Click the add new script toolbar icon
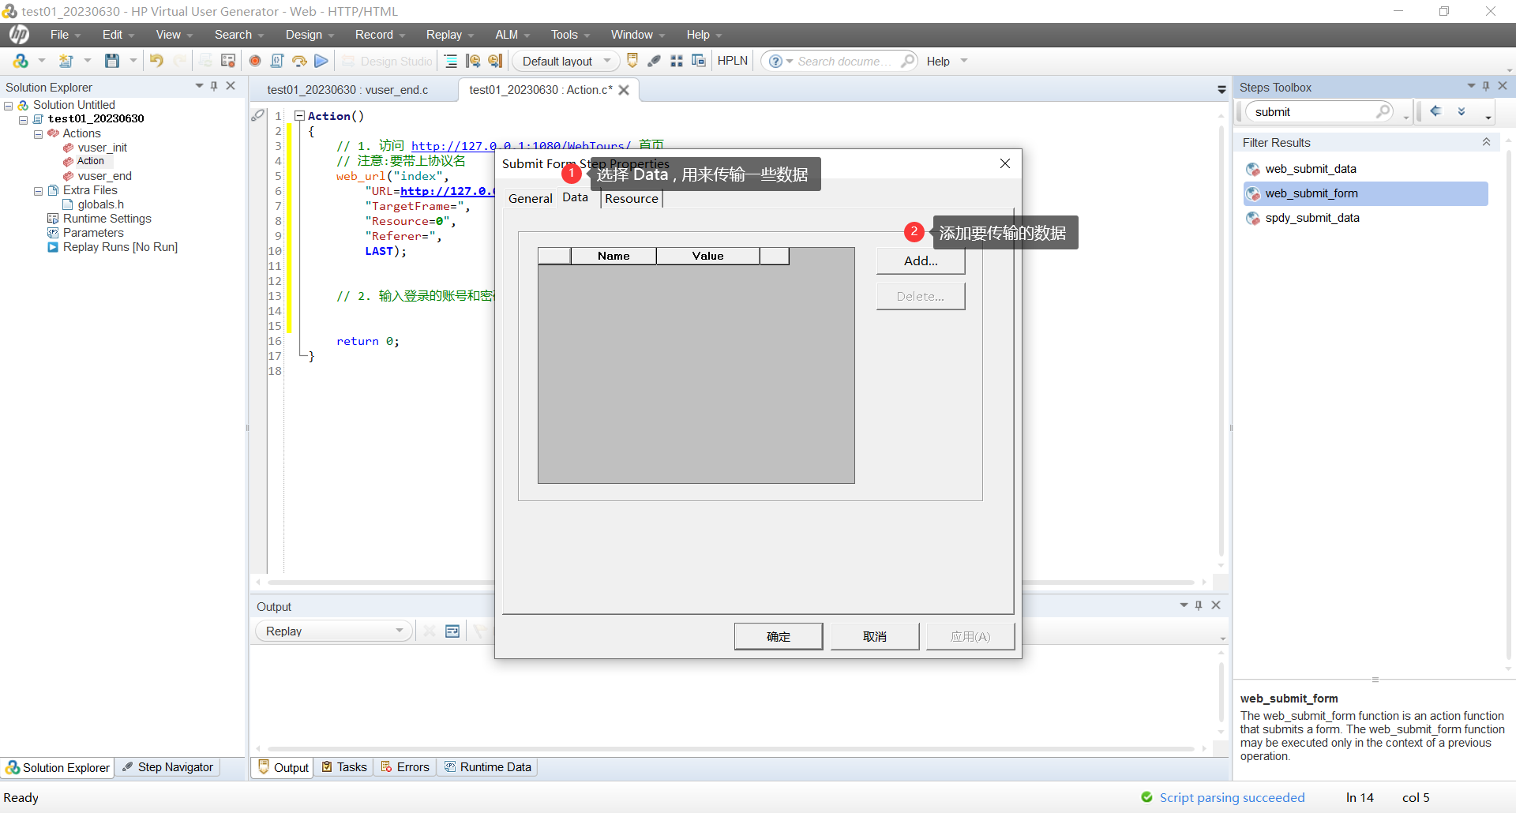This screenshot has height=813, width=1516. click(x=66, y=61)
